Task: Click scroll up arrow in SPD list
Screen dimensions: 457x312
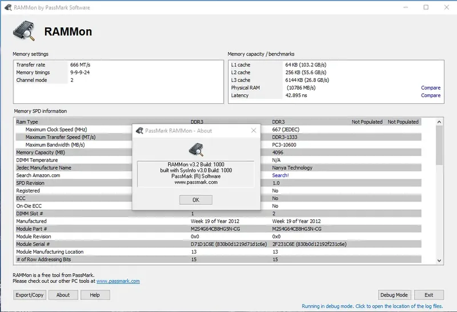Action: [439, 122]
